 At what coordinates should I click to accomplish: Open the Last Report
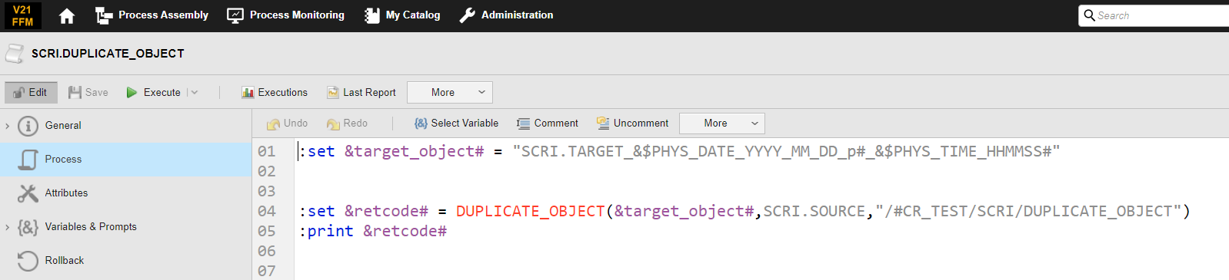point(361,92)
